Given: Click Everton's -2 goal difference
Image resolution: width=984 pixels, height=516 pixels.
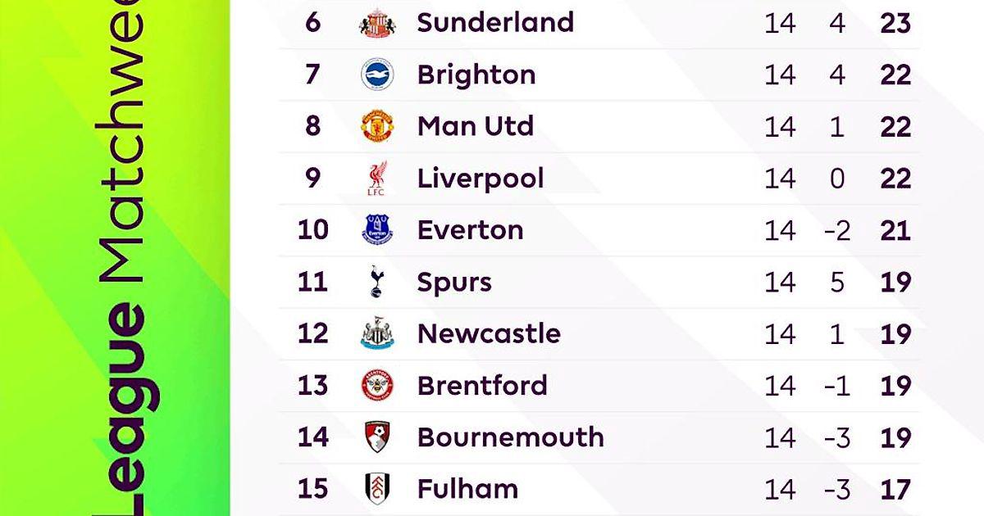Looking at the screenshot, I should [x=836, y=231].
